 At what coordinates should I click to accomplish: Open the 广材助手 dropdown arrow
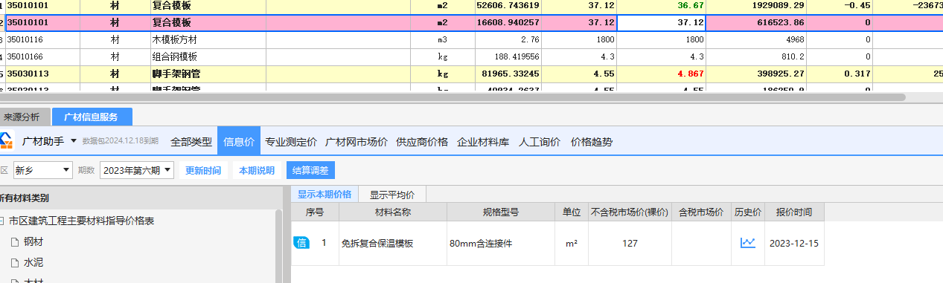(x=74, y=140)
